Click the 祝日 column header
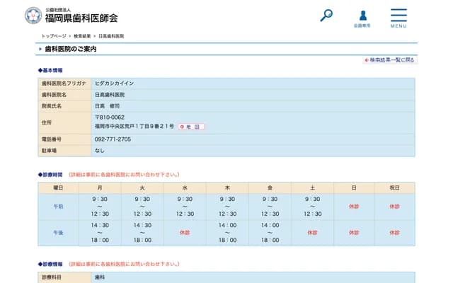453x283 pixels. click(x=395, y=188)
